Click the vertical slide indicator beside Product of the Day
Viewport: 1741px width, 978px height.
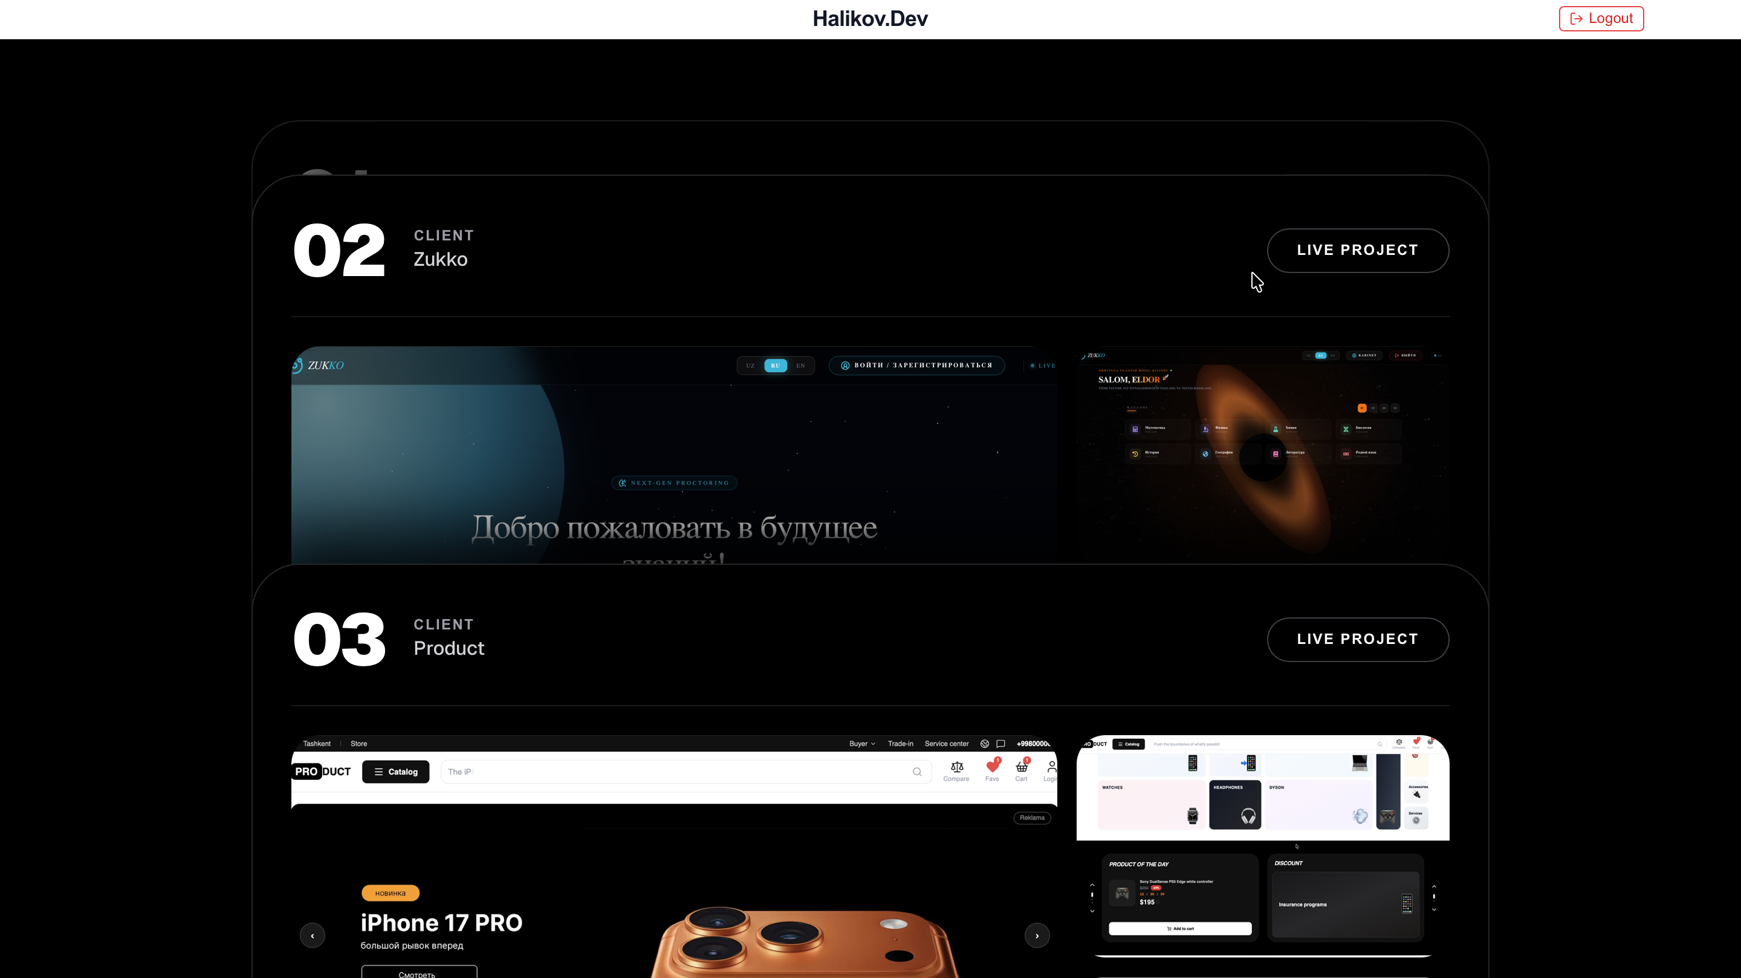(1092, 897)
